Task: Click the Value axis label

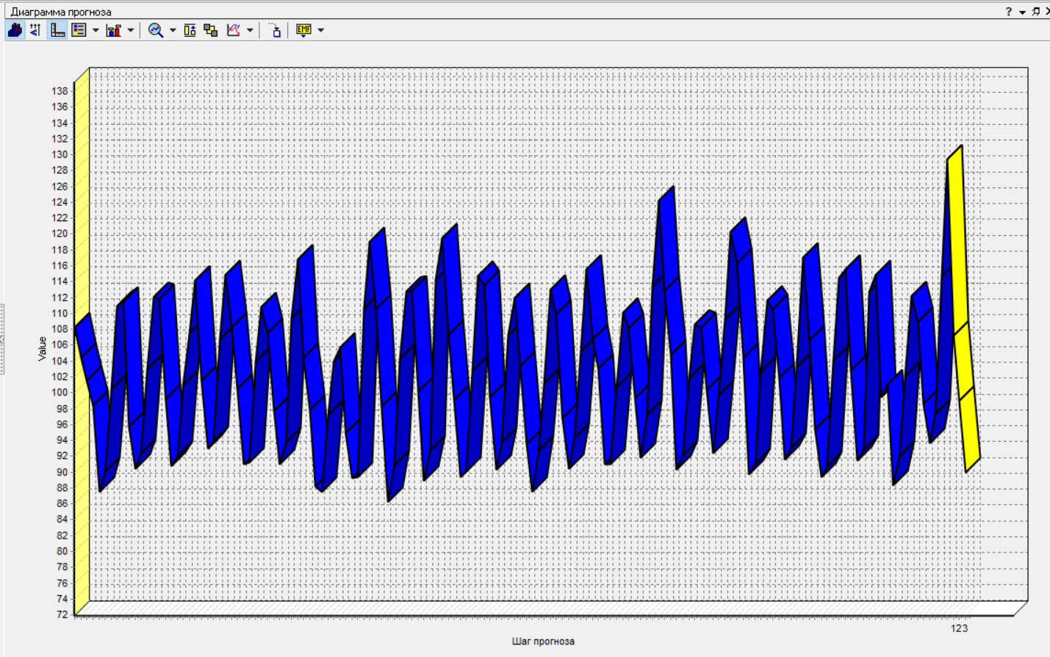Action: pyautogui.click(x=43, y=348)
